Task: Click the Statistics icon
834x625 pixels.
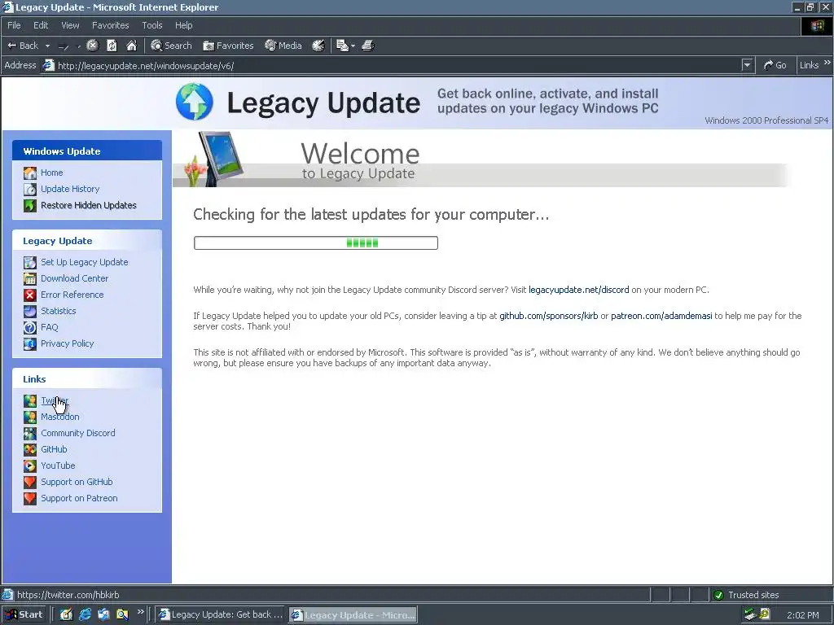Action: [30, 311]
